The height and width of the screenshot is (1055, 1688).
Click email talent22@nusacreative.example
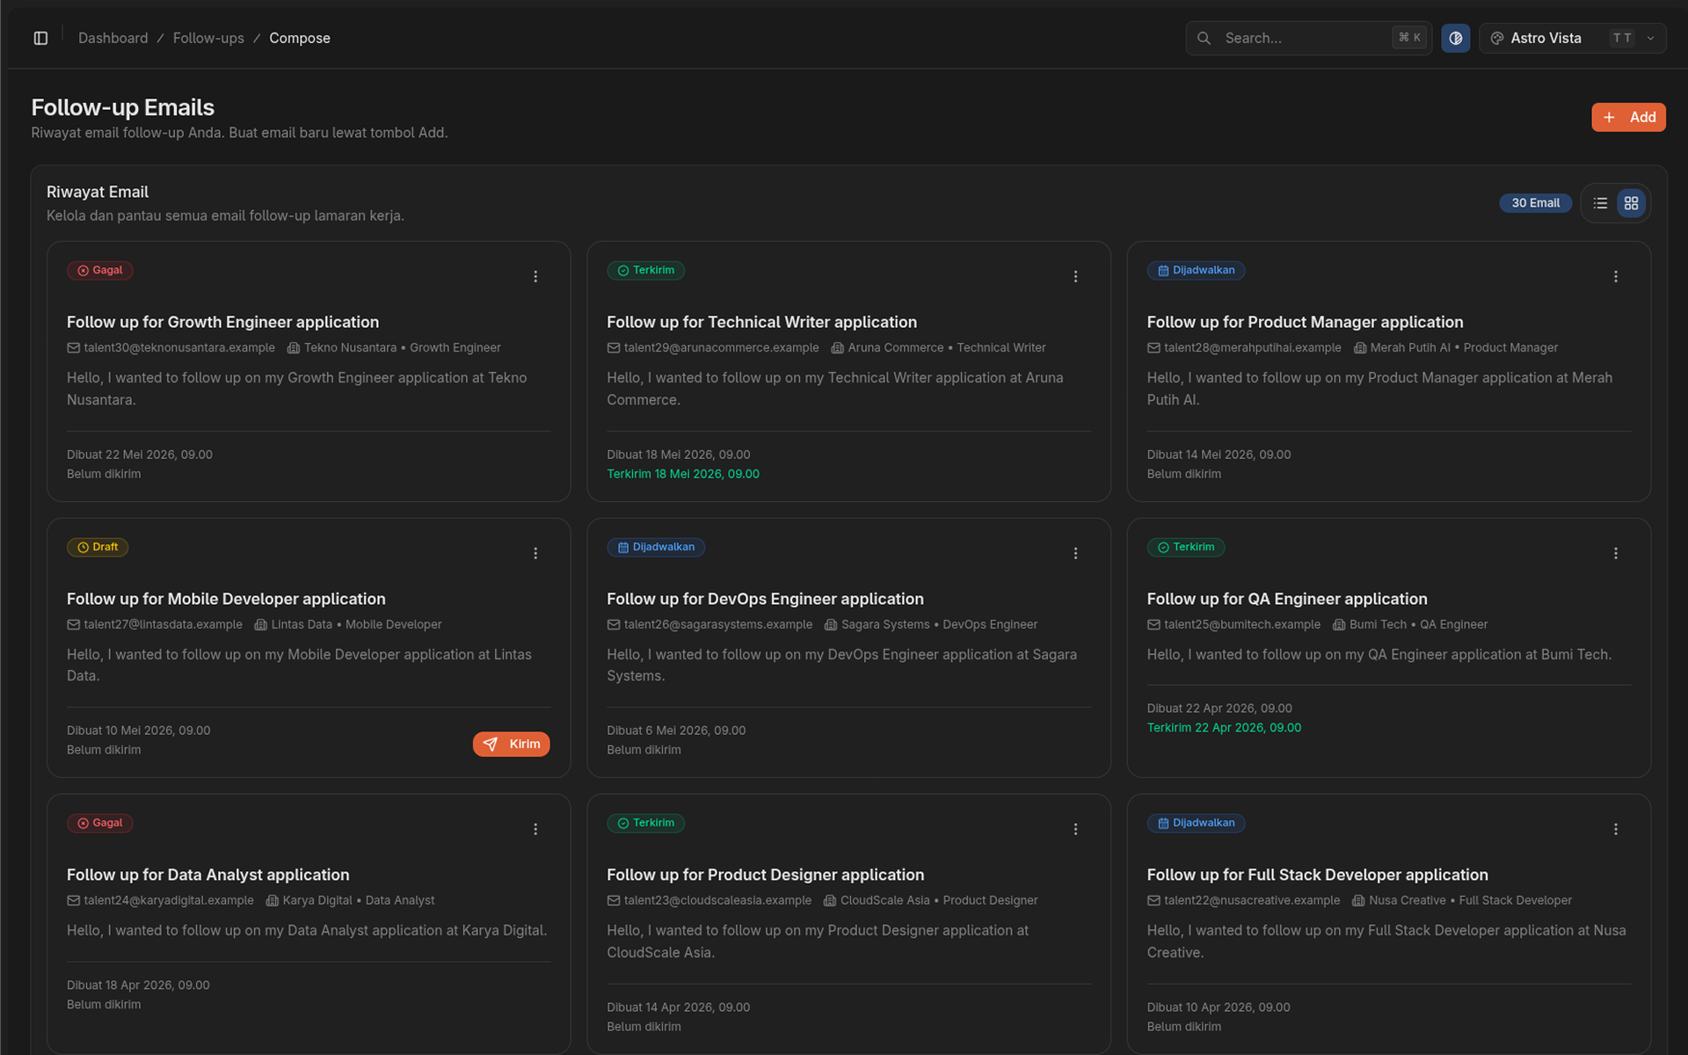pos(1252,900)
